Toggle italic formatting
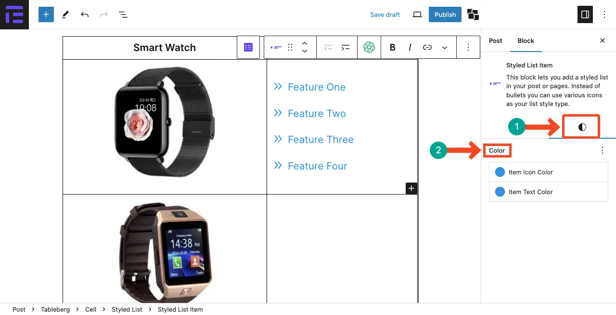 click(x=410, y=47)
